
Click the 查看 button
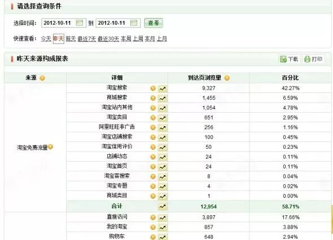pyautogui.click(x=154, y=23)
